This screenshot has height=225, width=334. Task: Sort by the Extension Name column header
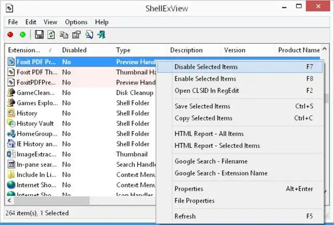(24, 50)
